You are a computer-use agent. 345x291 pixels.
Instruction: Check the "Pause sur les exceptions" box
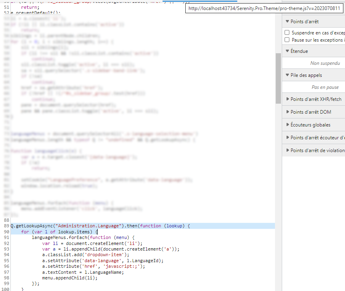pyautogui.click(x=287, y=40)
